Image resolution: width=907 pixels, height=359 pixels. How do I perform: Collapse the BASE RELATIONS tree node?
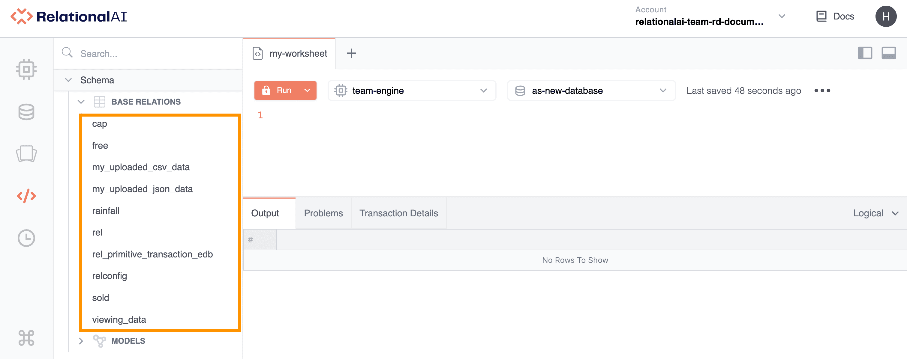coord(81,102)
